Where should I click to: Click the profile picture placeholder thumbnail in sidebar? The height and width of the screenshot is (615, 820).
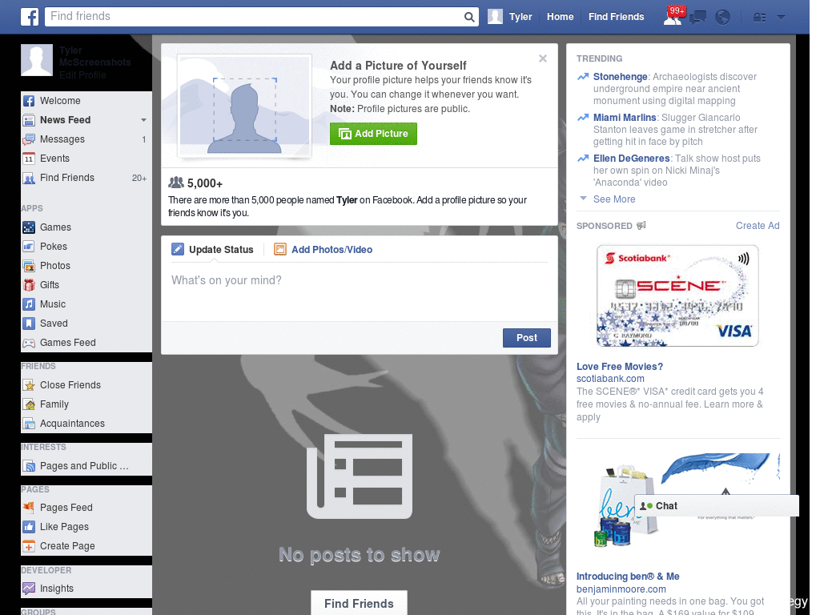pos(37,60)
